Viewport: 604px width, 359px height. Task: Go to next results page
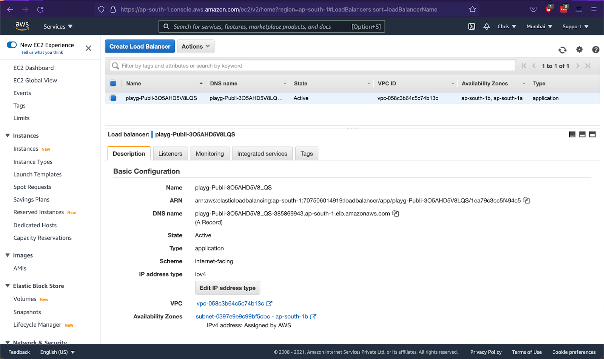pos(578,66)
